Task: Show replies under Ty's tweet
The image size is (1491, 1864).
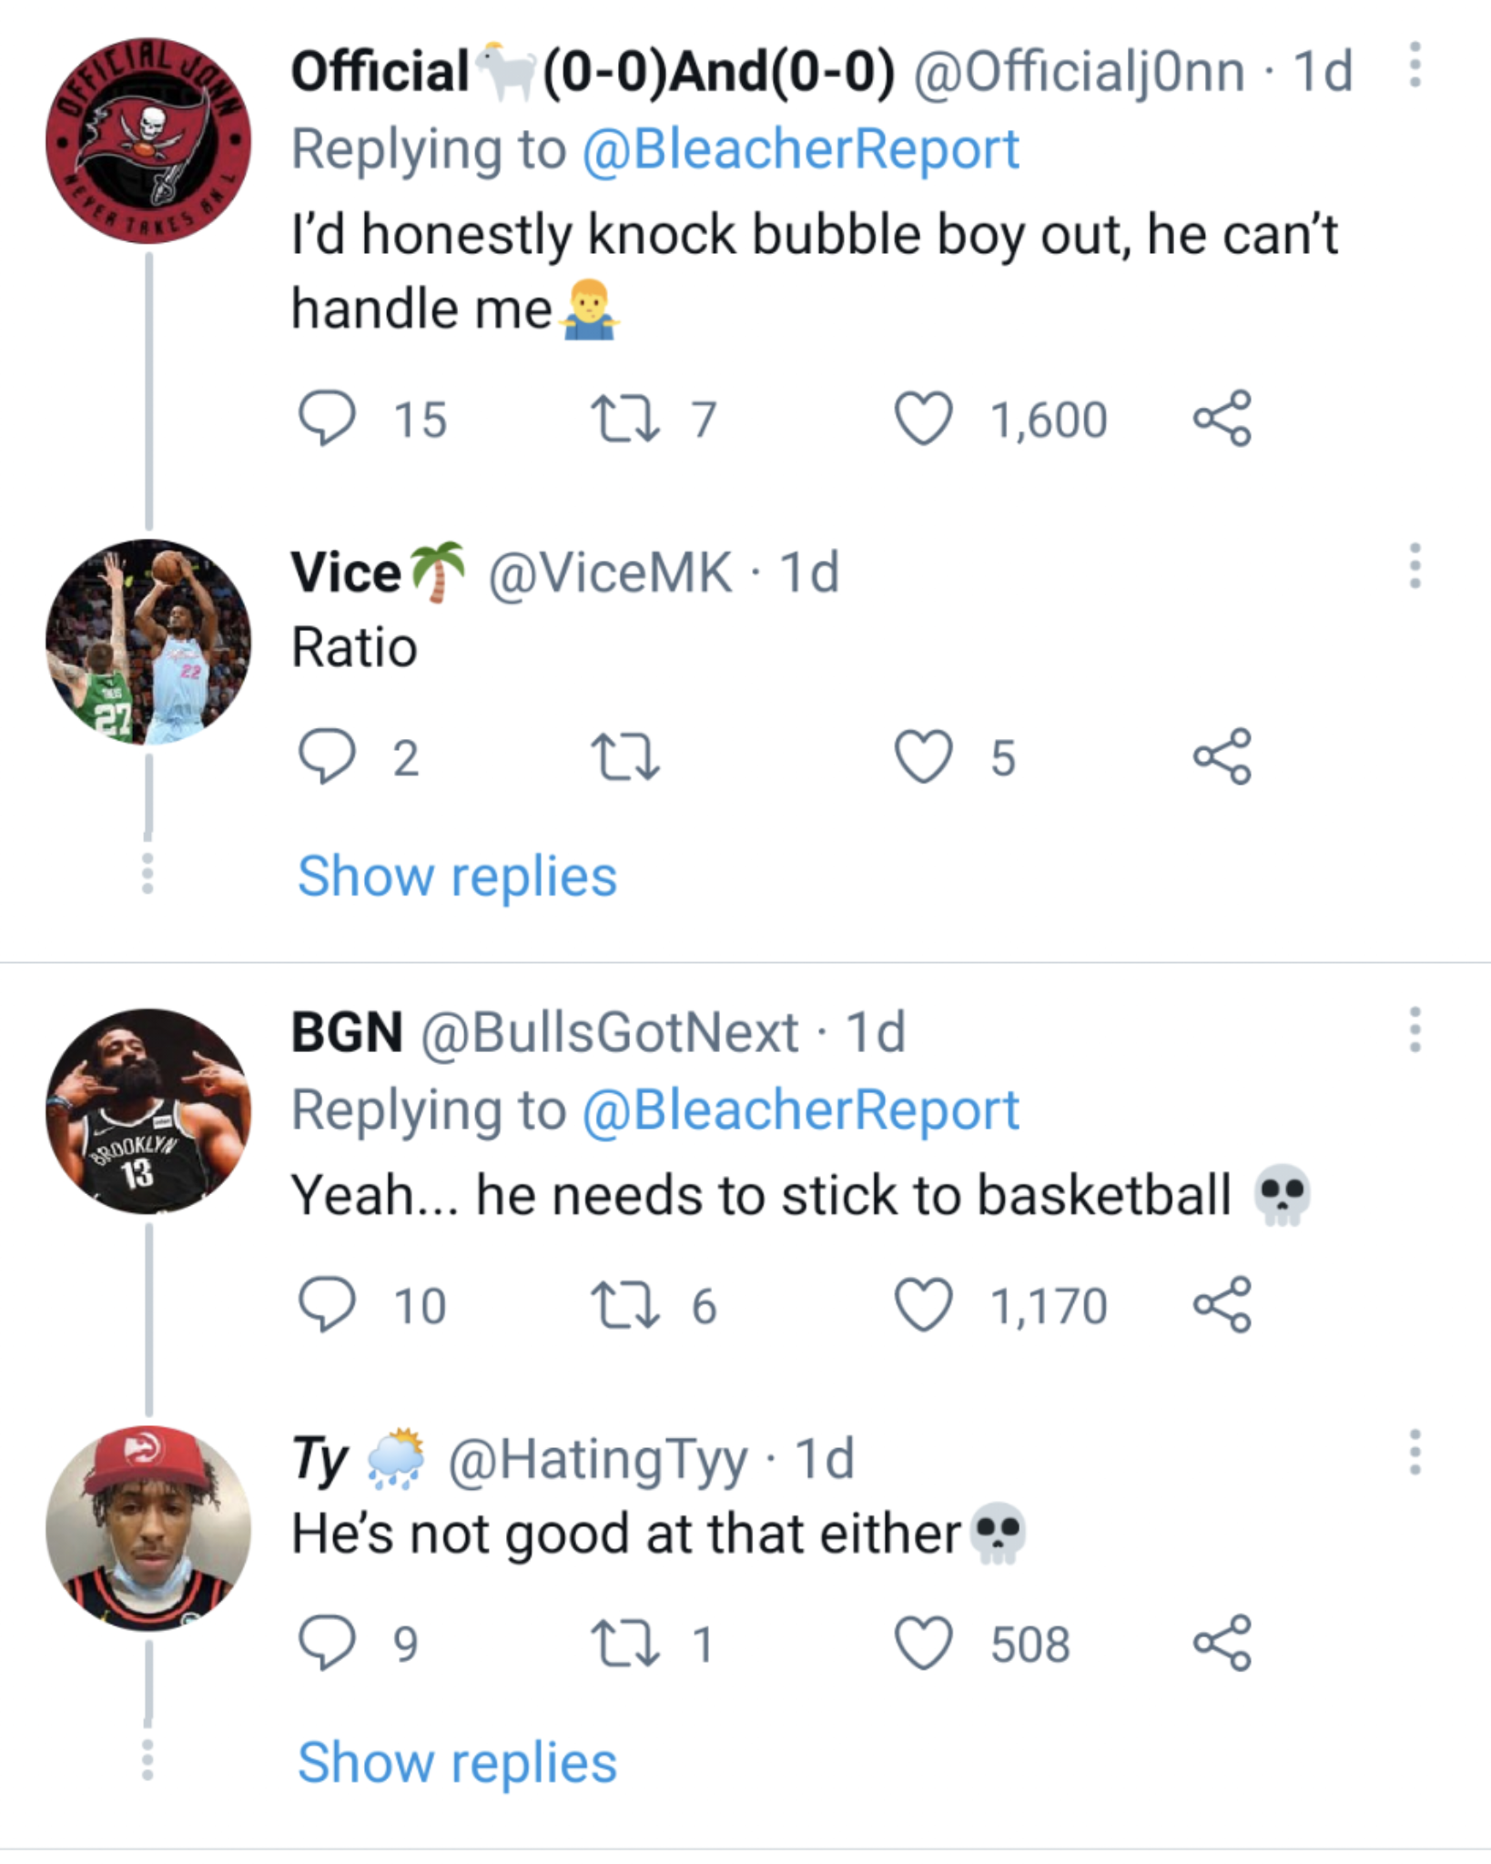Action: [457, 1763]
